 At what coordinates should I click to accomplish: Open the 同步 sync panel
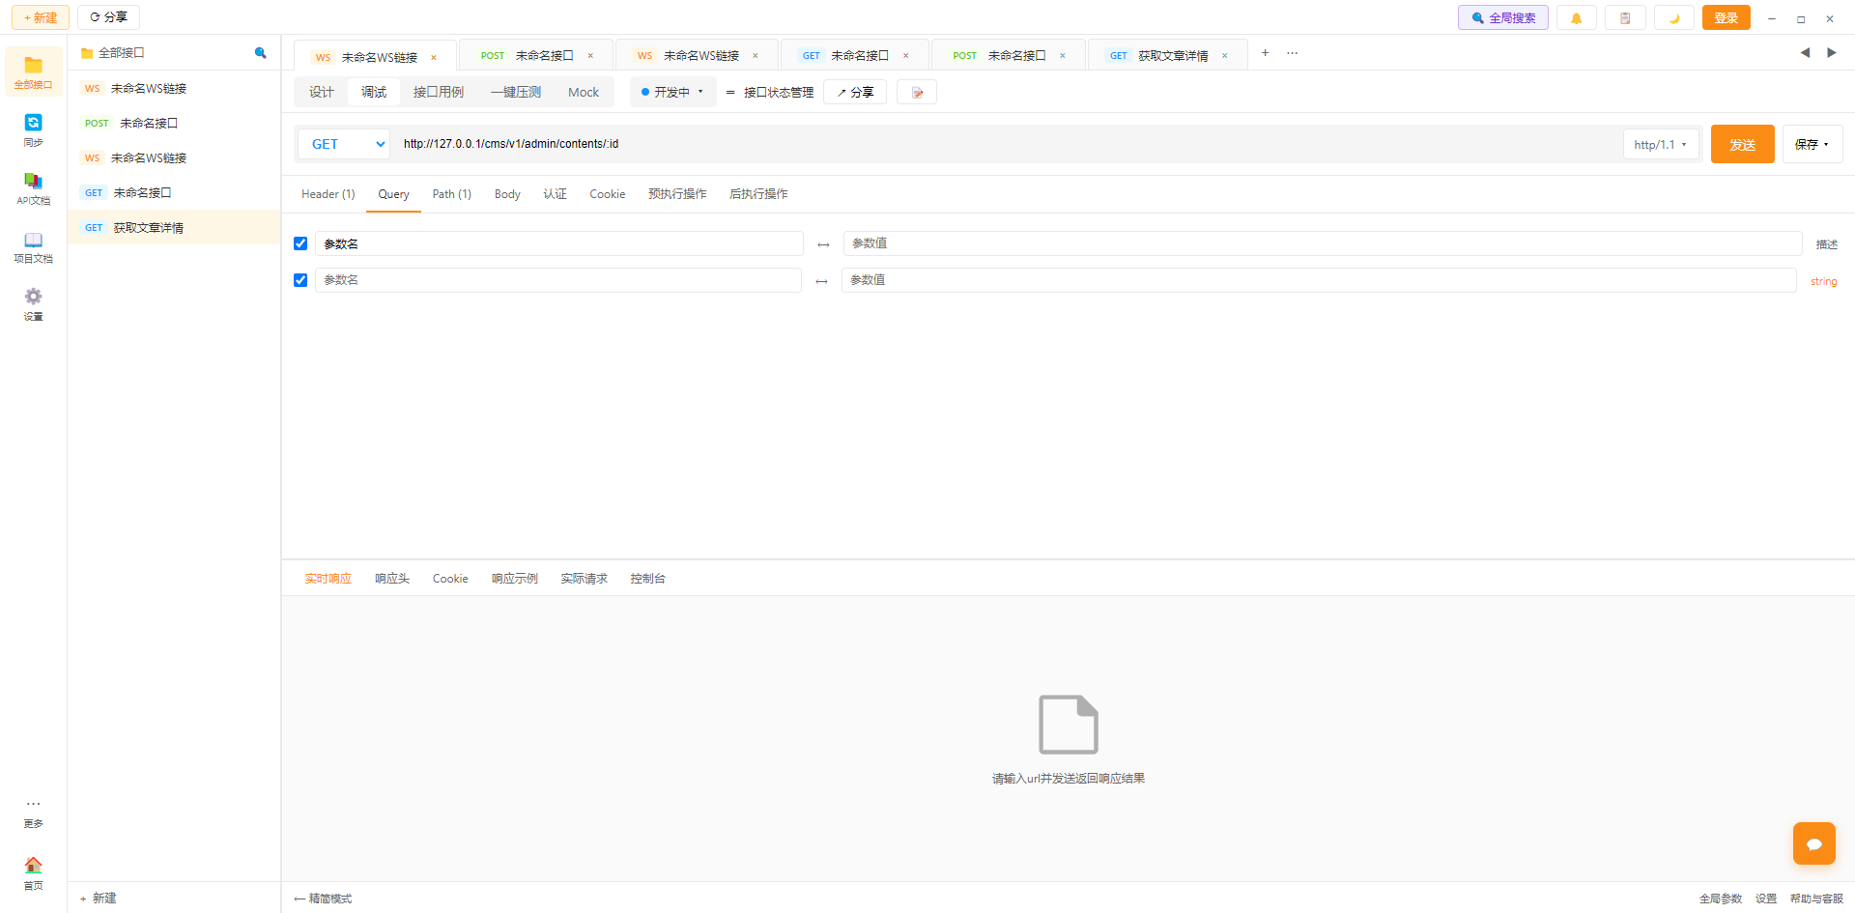point(34,130)
